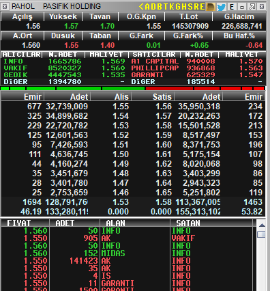The image size is (270, 291).
Task: Click the ALICILAR column header
Action: coord(22,55)
